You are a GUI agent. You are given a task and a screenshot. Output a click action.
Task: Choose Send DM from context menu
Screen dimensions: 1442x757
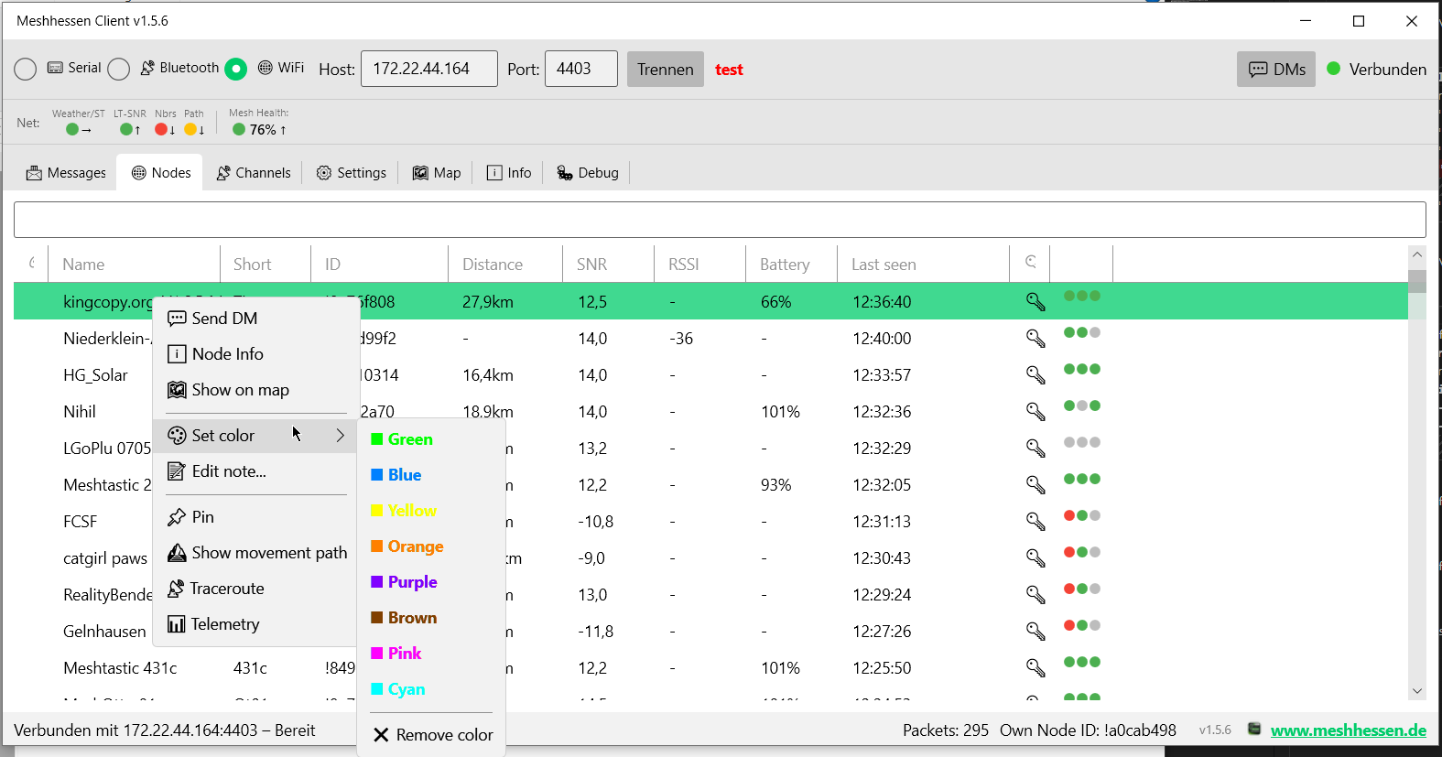[256, 319]
